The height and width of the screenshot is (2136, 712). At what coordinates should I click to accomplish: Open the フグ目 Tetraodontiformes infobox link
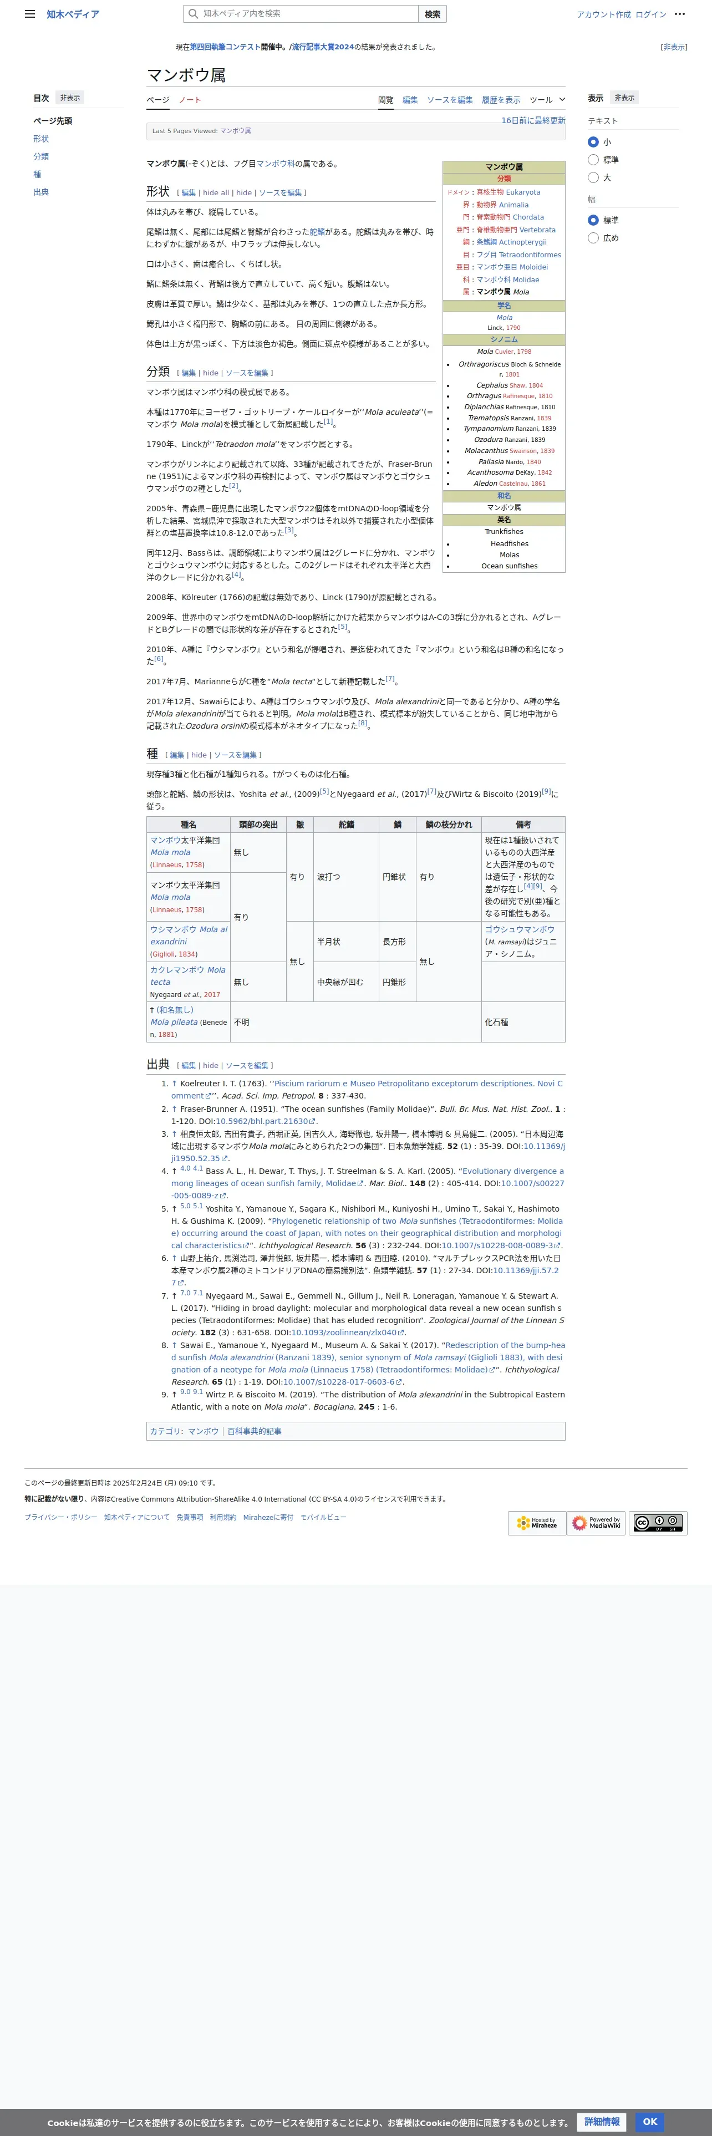point(518,255)
